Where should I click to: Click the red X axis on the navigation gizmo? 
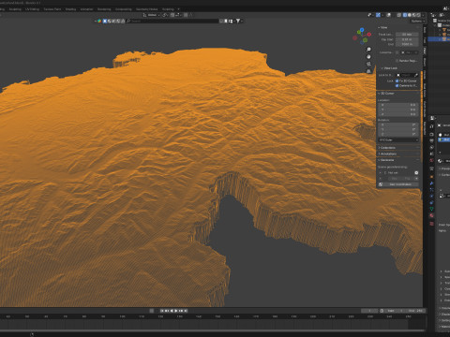click(x=369, y=35)
